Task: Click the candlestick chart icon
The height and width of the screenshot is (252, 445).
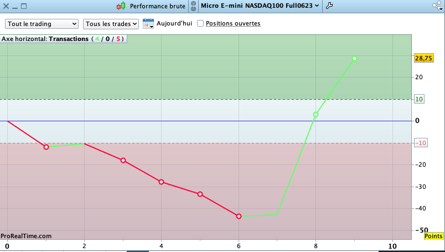Action: 121,6
